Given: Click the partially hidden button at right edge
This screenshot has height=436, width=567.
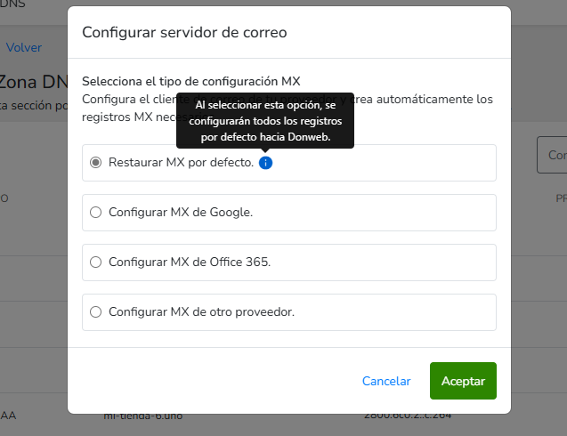Looking at the screenshot, I should (x=553, y=155).
